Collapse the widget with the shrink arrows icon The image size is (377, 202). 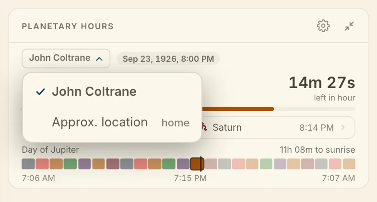(x=349, y=26)
